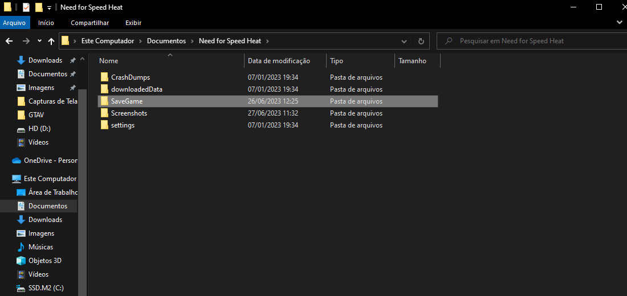The width and height of the screenshot is (627, 296).
Task: Open recent locations dropdown arrow
Action: [x=39, y=41]
